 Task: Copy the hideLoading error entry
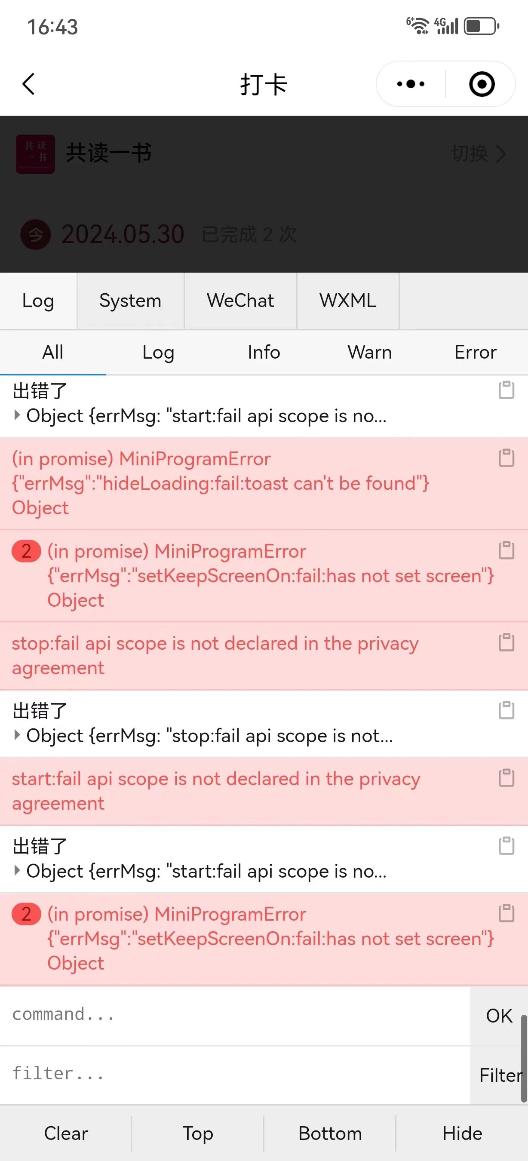coord(507,458)
